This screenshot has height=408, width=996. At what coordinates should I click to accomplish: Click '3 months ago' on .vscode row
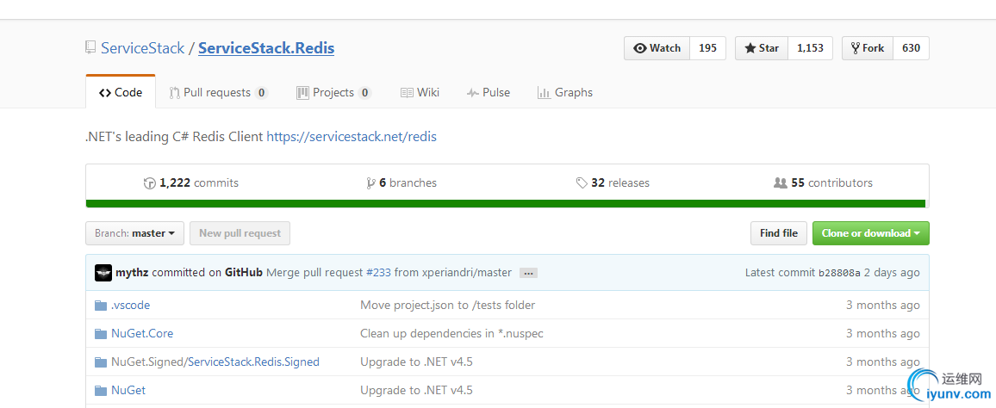pos(883,306)
